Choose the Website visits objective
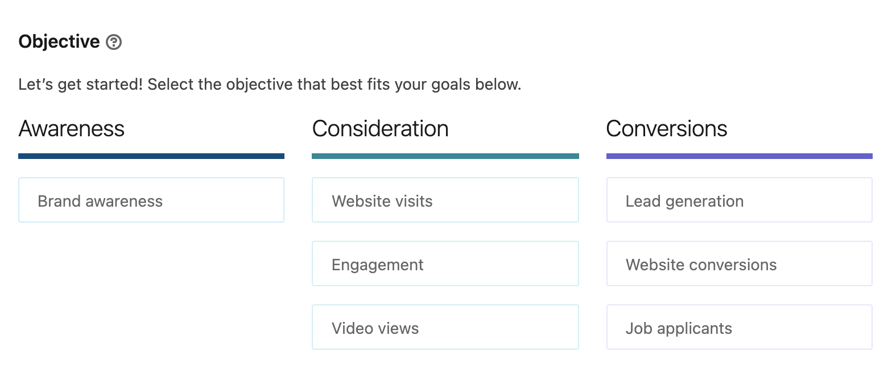This screenshot has width=892, height=377. [x=445, y=200]
